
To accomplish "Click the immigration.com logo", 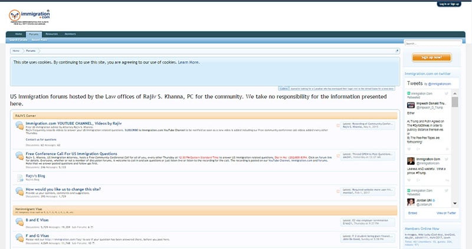I will click(x=29, y=17).
